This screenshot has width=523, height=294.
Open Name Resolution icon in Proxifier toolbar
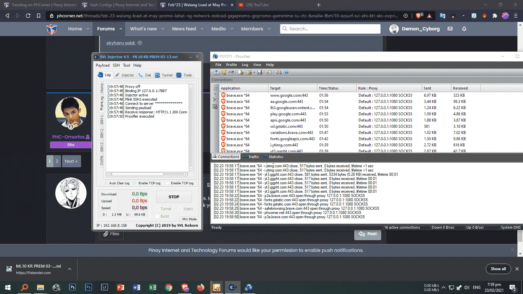coord(231,73)
